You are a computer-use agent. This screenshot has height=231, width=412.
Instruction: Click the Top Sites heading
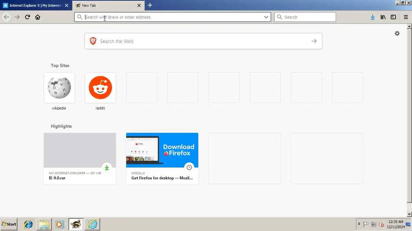coord(60,65)
